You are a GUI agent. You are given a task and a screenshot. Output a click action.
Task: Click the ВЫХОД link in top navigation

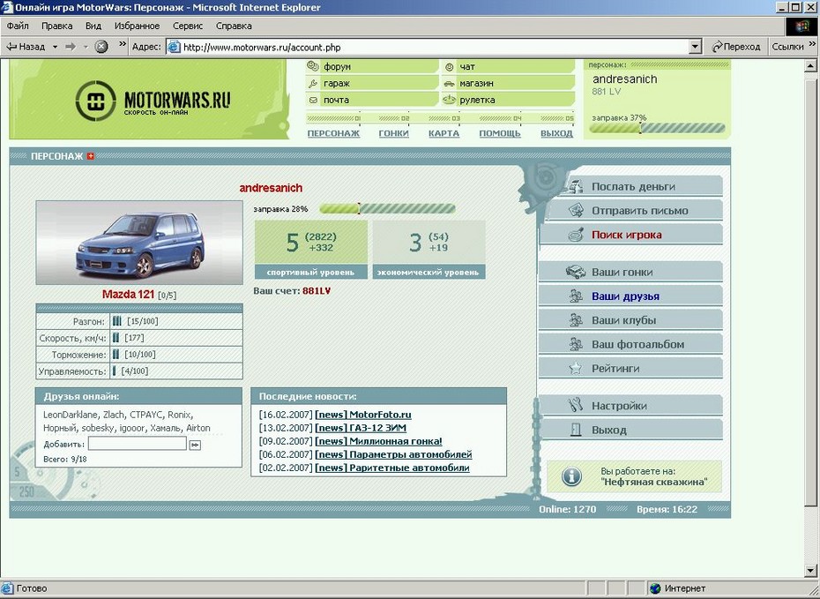pos(557,133)
